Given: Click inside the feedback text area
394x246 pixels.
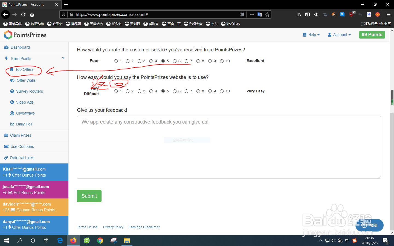Looking at the screenshot, I should point(229,147).
